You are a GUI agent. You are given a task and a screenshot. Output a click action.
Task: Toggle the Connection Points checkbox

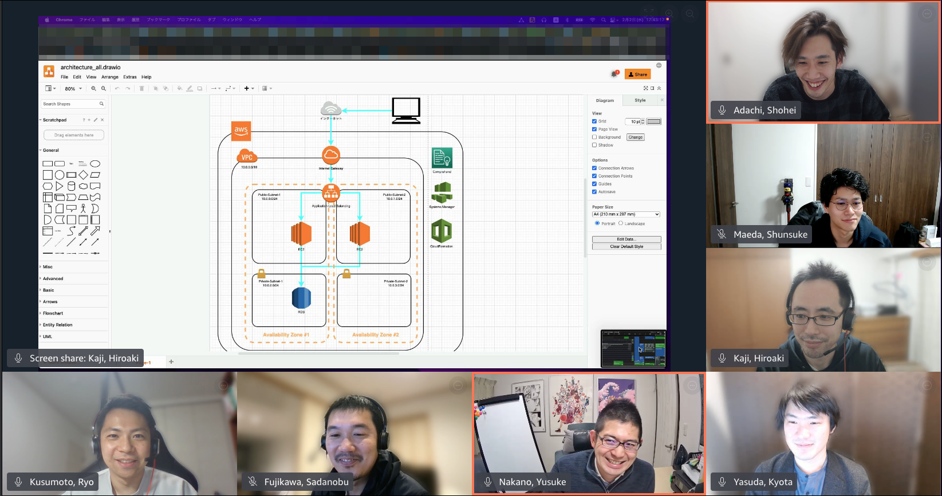[x=594, y=176]
